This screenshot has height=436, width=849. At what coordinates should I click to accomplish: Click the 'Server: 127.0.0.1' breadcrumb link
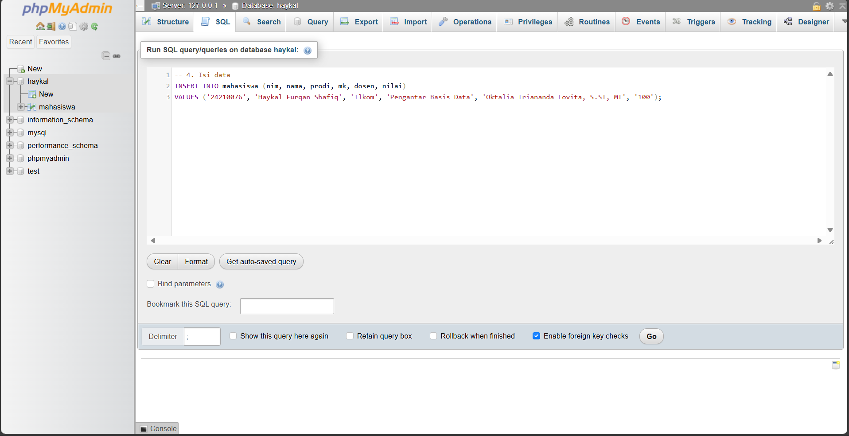coord(190,6)
